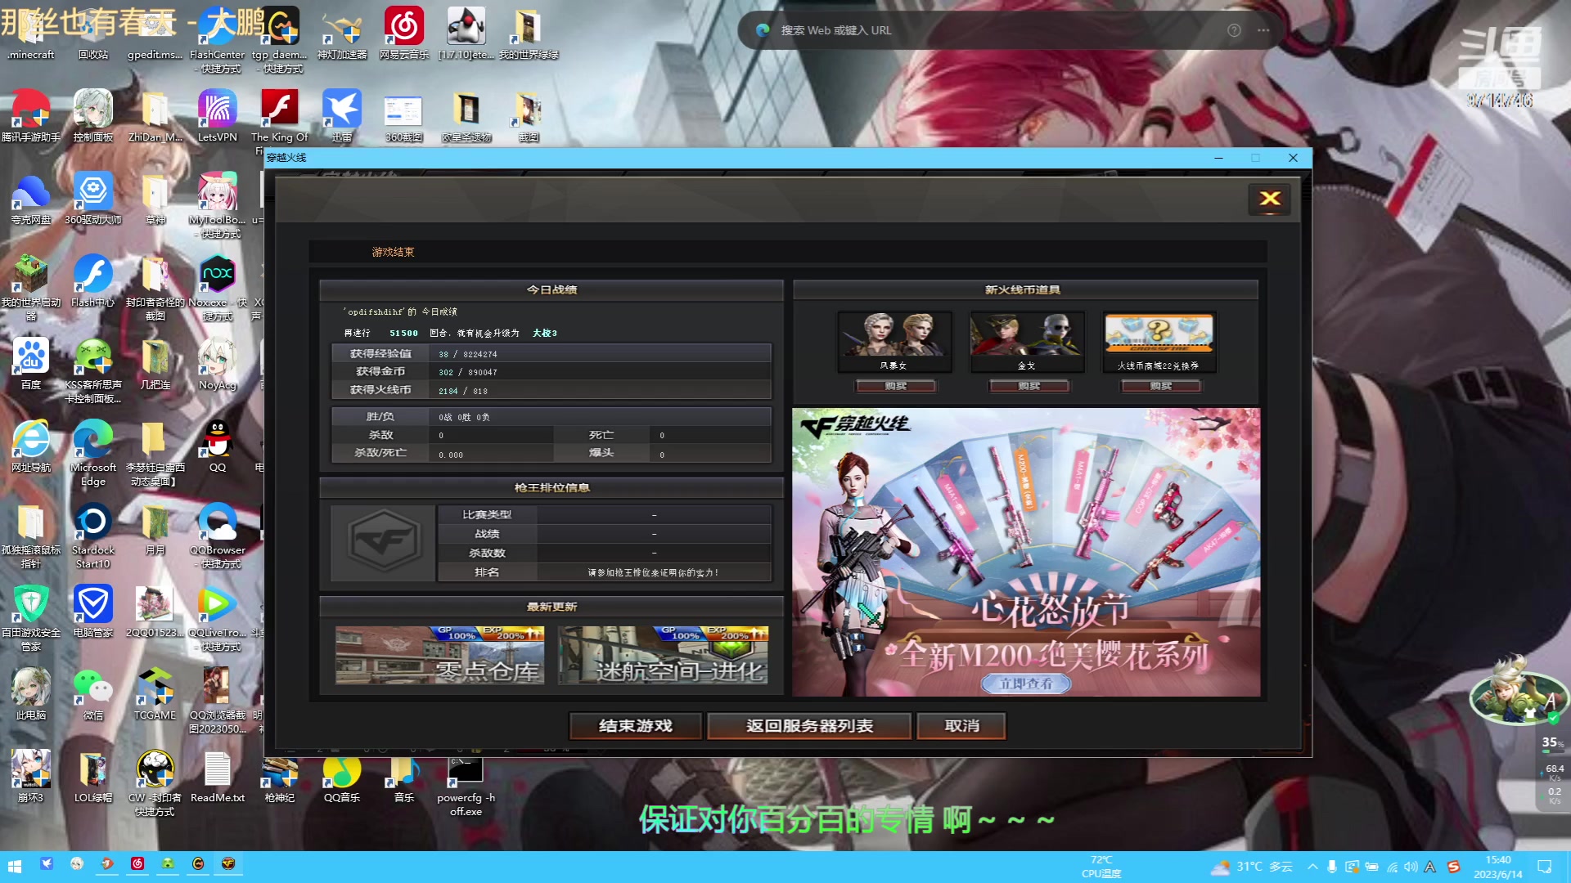The height and width of the screenshot is (883, 1571).
Task: Open the three-dot menu in search bar
Action: pyautogui.click(x=1263, y=30)
